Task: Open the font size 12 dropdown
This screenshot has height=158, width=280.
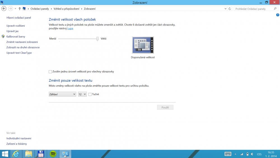Action: coord(82,94)
